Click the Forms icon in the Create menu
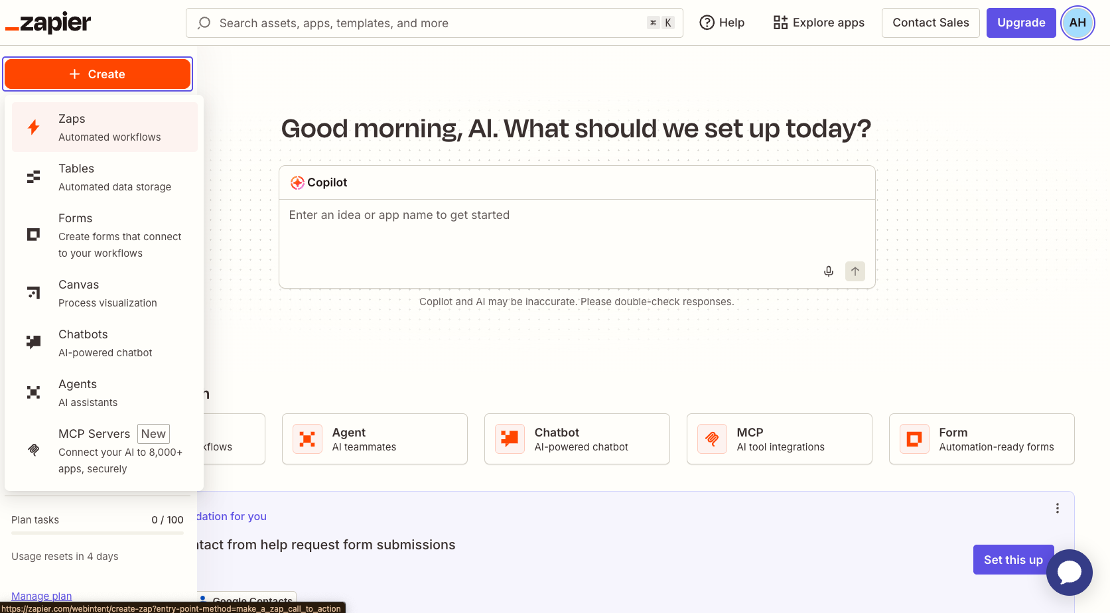Screen dimensions: 1110x613 coord(33,234)
